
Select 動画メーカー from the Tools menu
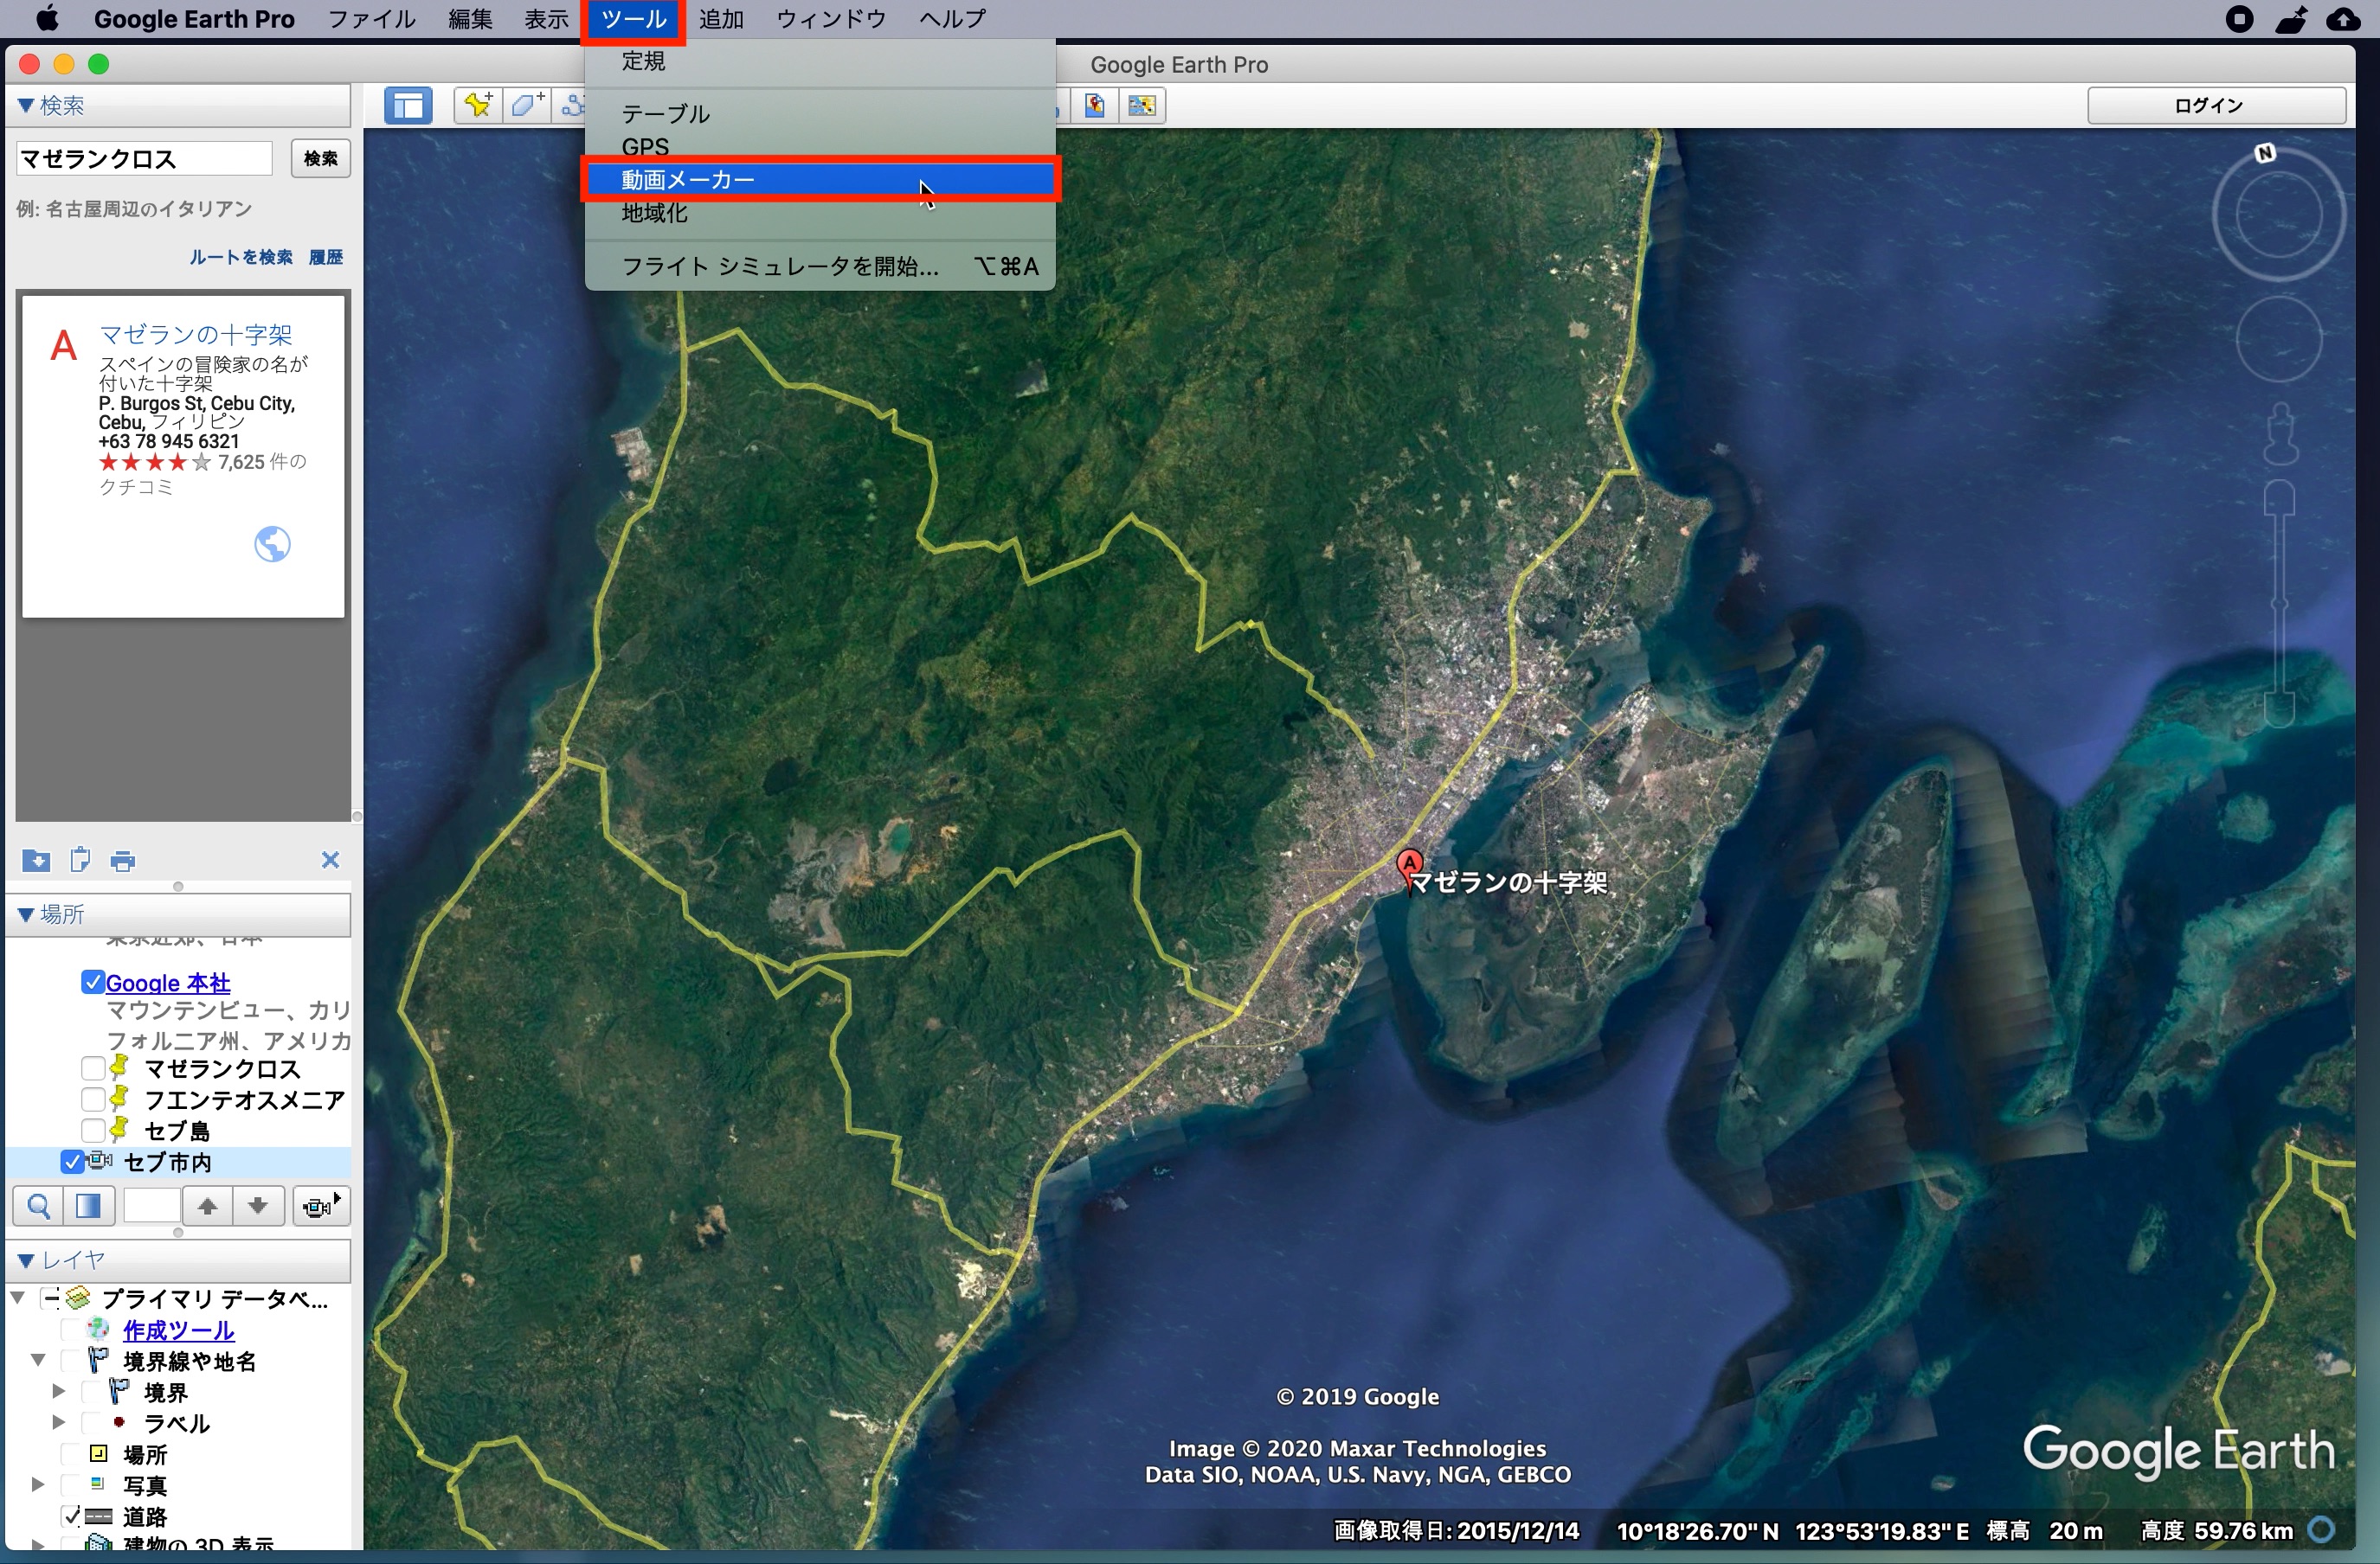tap(688, 180)
